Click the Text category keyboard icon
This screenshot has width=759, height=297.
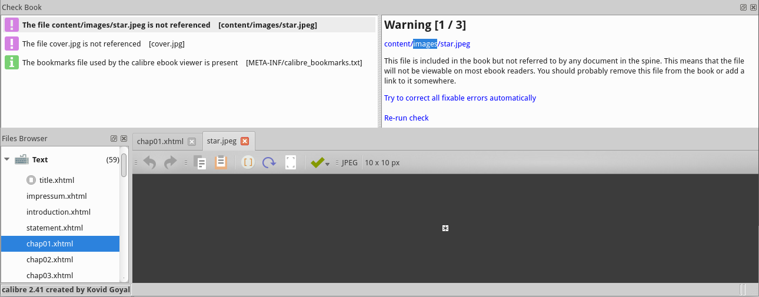tap(22, 159)
